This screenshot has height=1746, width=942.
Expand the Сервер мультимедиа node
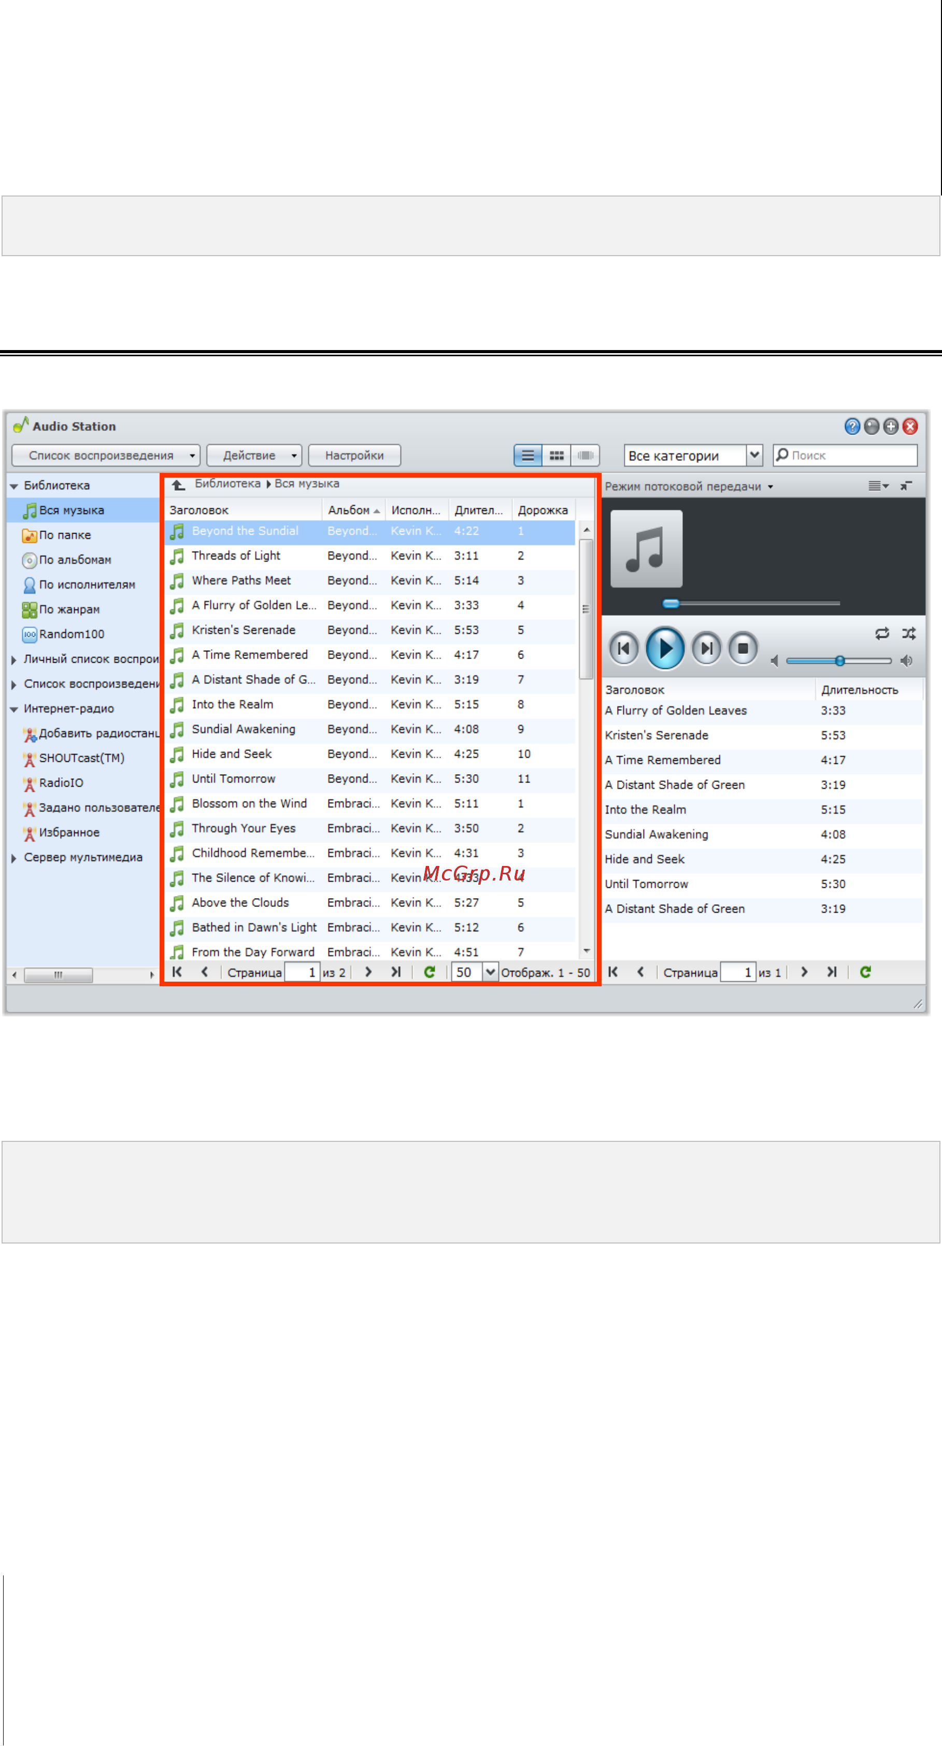point(13,858)
